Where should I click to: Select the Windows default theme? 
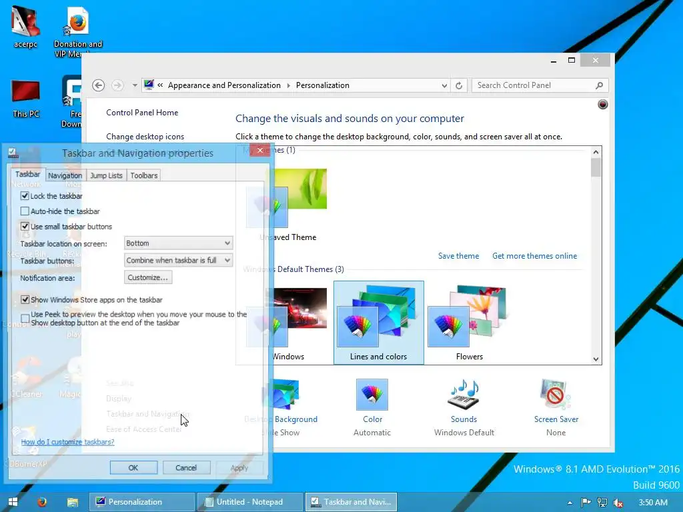click(x=287, y=323)
